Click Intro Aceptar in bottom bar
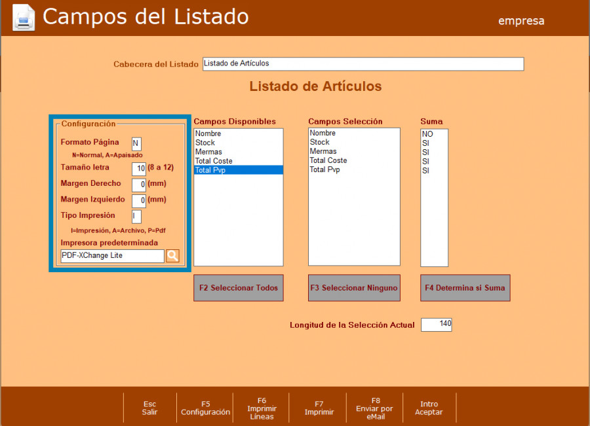 429,408
